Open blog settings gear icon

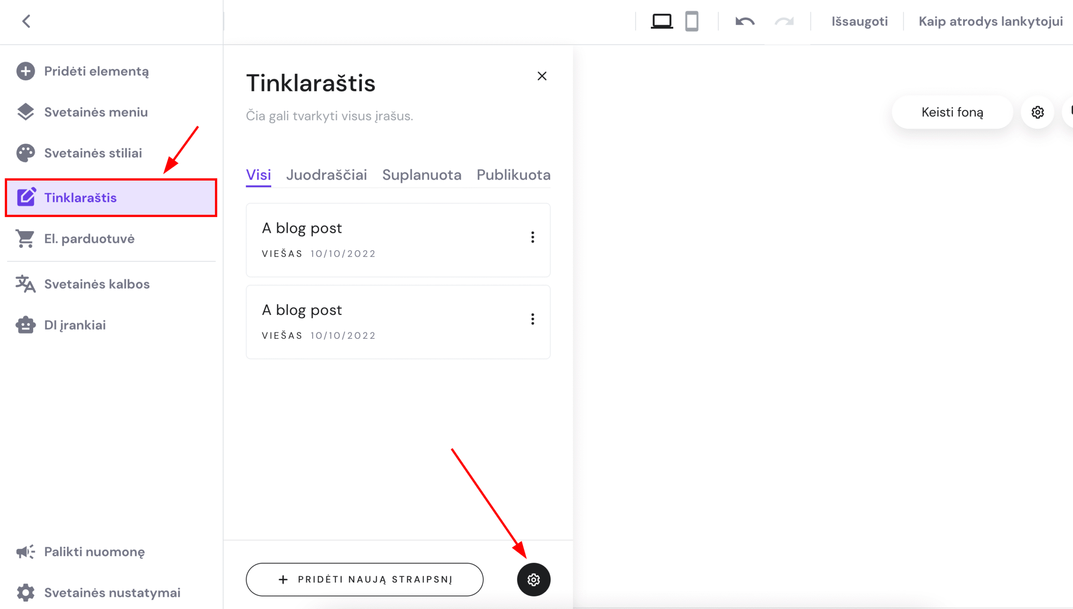point(533,579)
